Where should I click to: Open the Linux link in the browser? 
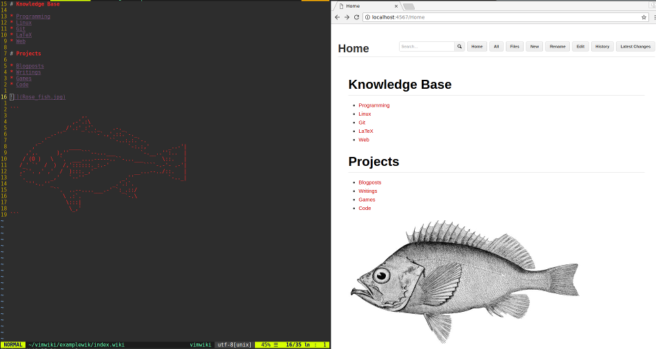pos(365,114)
